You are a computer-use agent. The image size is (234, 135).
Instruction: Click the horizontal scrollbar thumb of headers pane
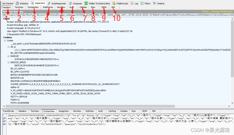(x=90, y=106)
